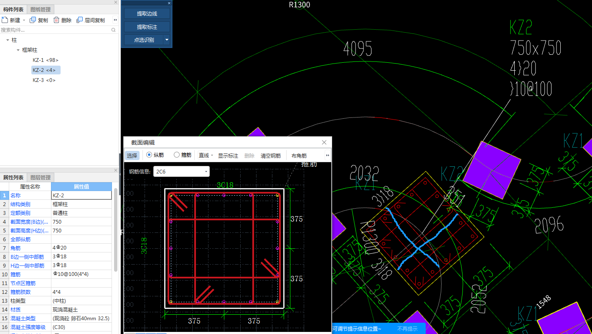
Task: Click the search magnifier icon
Action: 113,30
